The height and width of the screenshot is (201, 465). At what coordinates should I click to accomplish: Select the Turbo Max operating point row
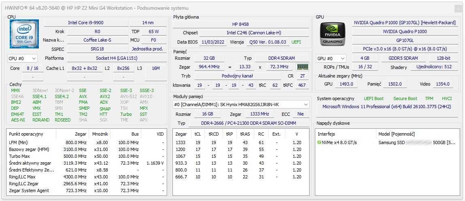[86, 156]
